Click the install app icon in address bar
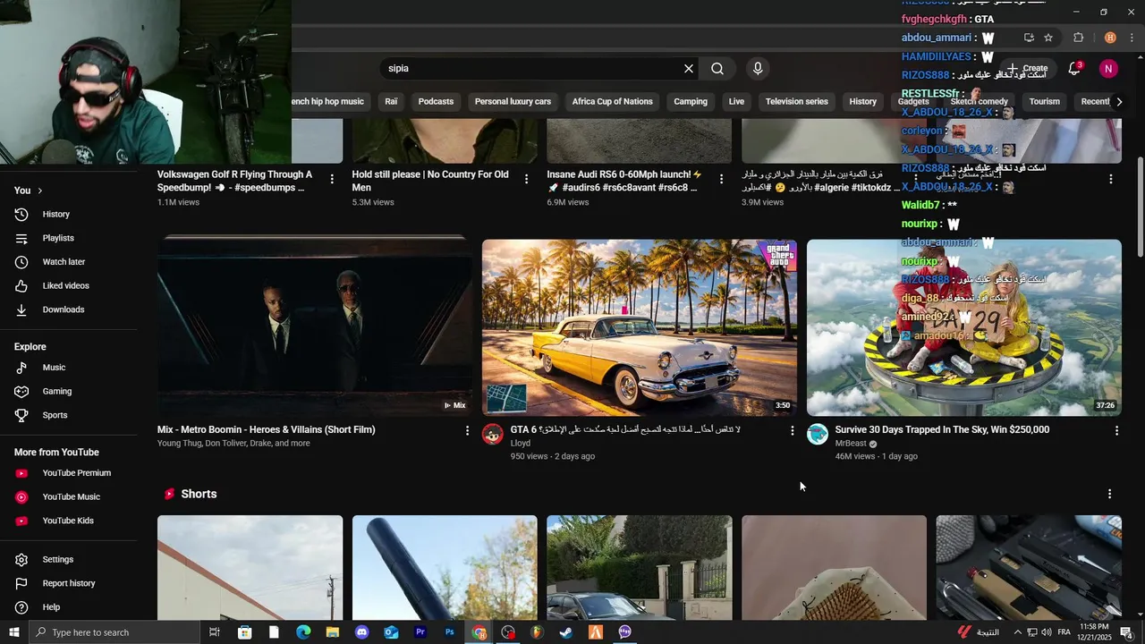The height and width of the screenshot is (644, 1145). 1029,38
